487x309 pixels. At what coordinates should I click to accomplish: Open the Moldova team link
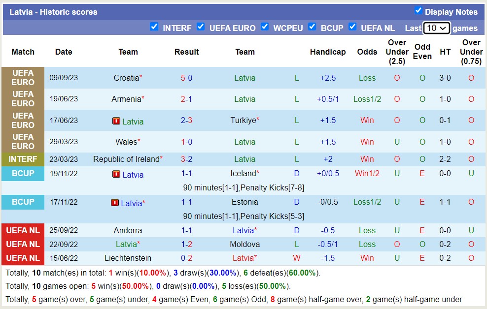tap(244, 244)
